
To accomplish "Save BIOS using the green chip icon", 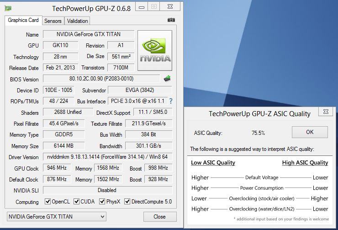I will click(167, 78).
